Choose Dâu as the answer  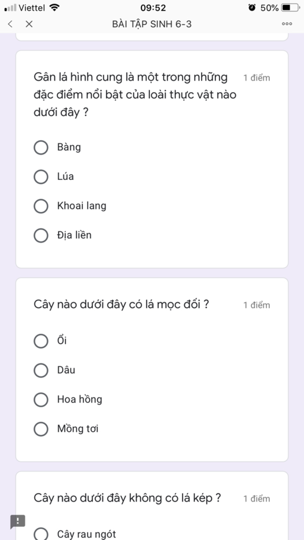pos(41,370)
